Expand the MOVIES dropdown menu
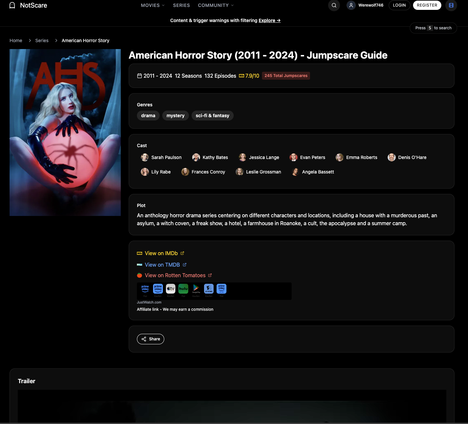 click(150, 5)
